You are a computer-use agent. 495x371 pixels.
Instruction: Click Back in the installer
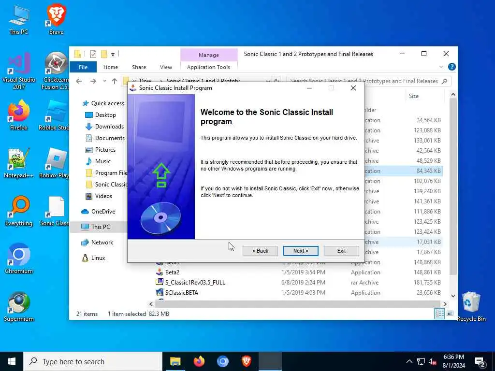(x=260, y=251)
